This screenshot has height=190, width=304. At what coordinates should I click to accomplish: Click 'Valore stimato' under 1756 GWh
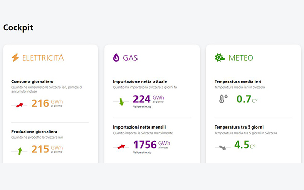tap(142, 152)
